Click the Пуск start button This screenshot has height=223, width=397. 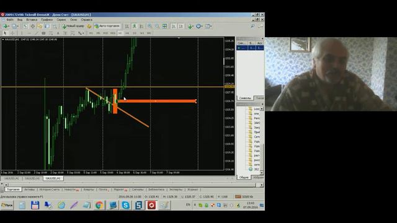(7, 205)
